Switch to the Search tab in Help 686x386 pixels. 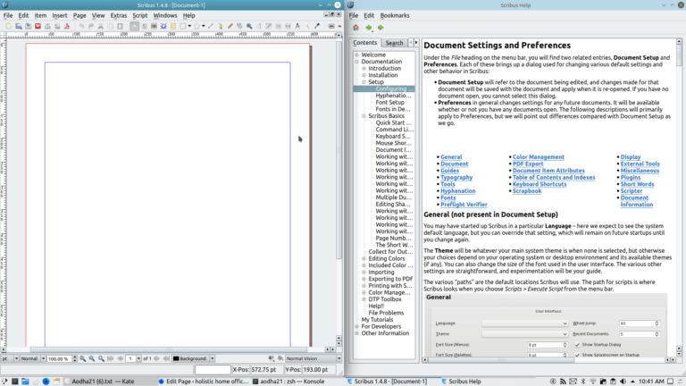pos(394,43)
